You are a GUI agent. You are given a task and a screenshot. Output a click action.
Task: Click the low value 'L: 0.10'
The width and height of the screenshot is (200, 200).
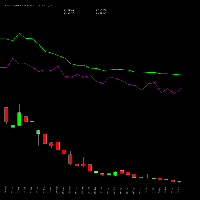pyautogui.click(x=101, y=14)
